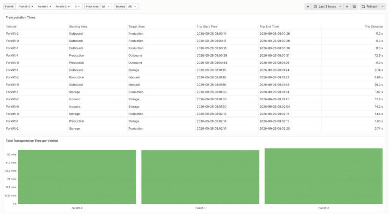
Task: Click the Refresh dashboard button
Action: (369, 6)
